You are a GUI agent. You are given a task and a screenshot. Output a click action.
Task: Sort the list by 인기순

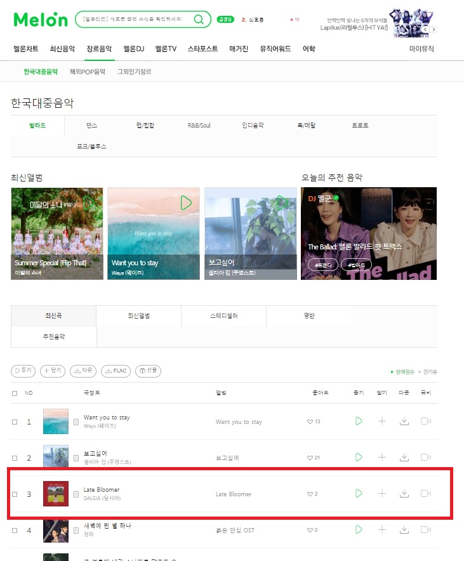tap(430, 372)
